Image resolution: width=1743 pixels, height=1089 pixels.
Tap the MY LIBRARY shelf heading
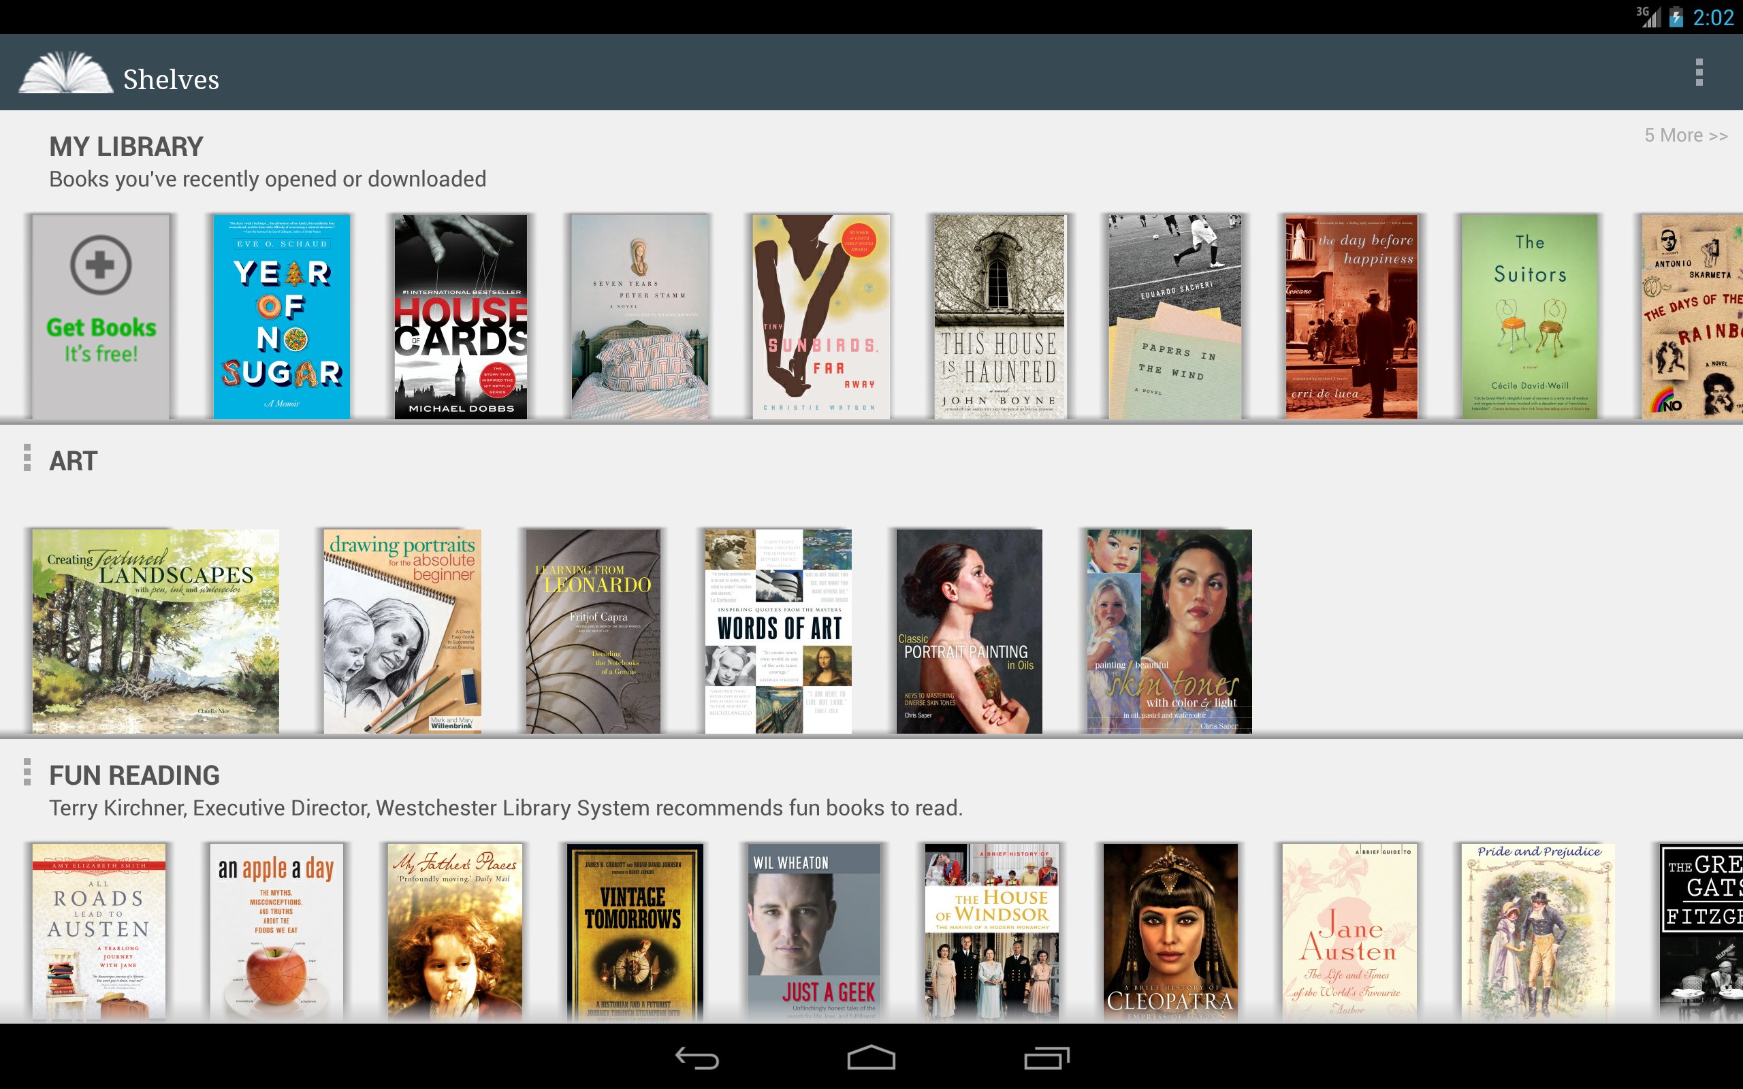(x=127, y=147)
